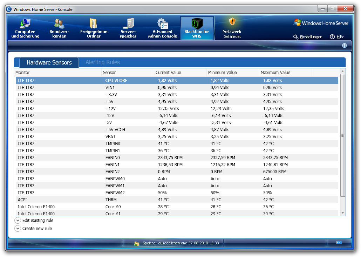Open the Einstellungen link
Screen dimensions: 361x257
(x=311, y=37)
